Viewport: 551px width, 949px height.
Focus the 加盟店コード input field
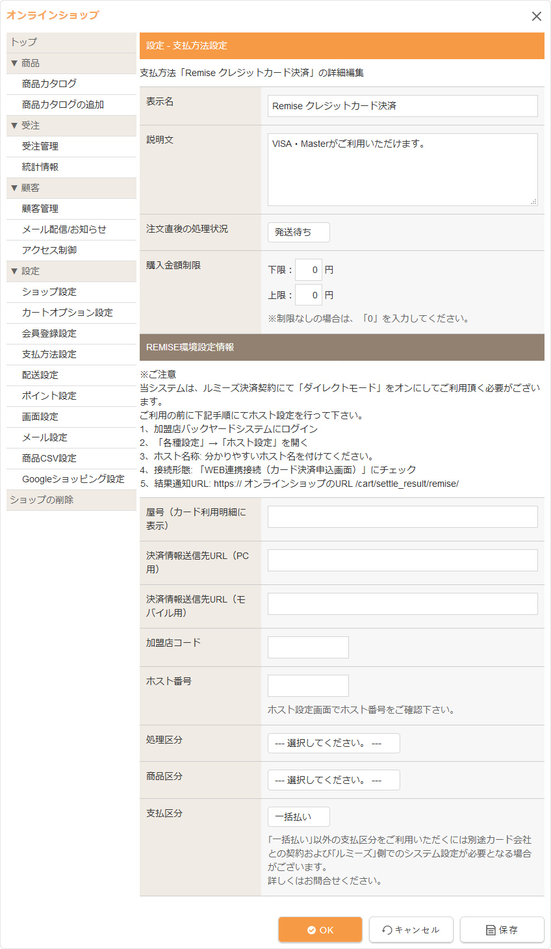[x=308, y=647]
